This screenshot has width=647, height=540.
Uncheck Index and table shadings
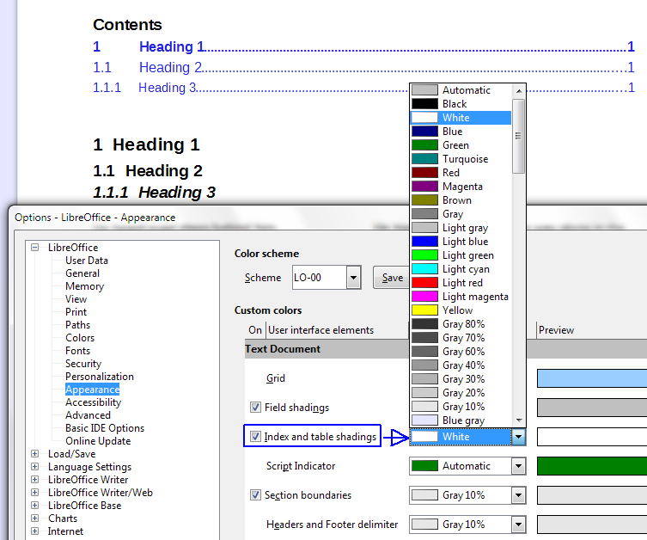coord(255,437)
